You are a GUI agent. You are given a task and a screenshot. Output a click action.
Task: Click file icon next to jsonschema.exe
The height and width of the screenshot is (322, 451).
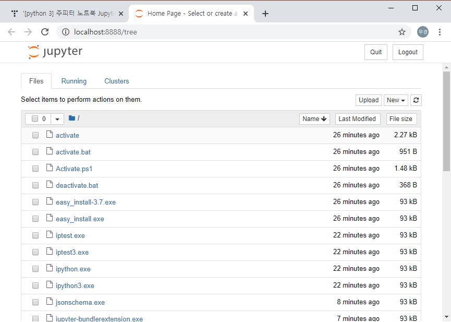point(50,301)
